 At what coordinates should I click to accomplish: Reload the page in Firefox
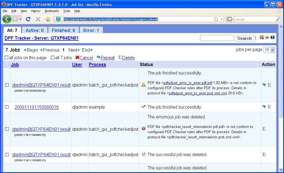[x=28, y=19]
